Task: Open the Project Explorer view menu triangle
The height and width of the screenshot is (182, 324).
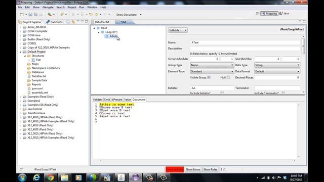Action: tap(78, 21)
